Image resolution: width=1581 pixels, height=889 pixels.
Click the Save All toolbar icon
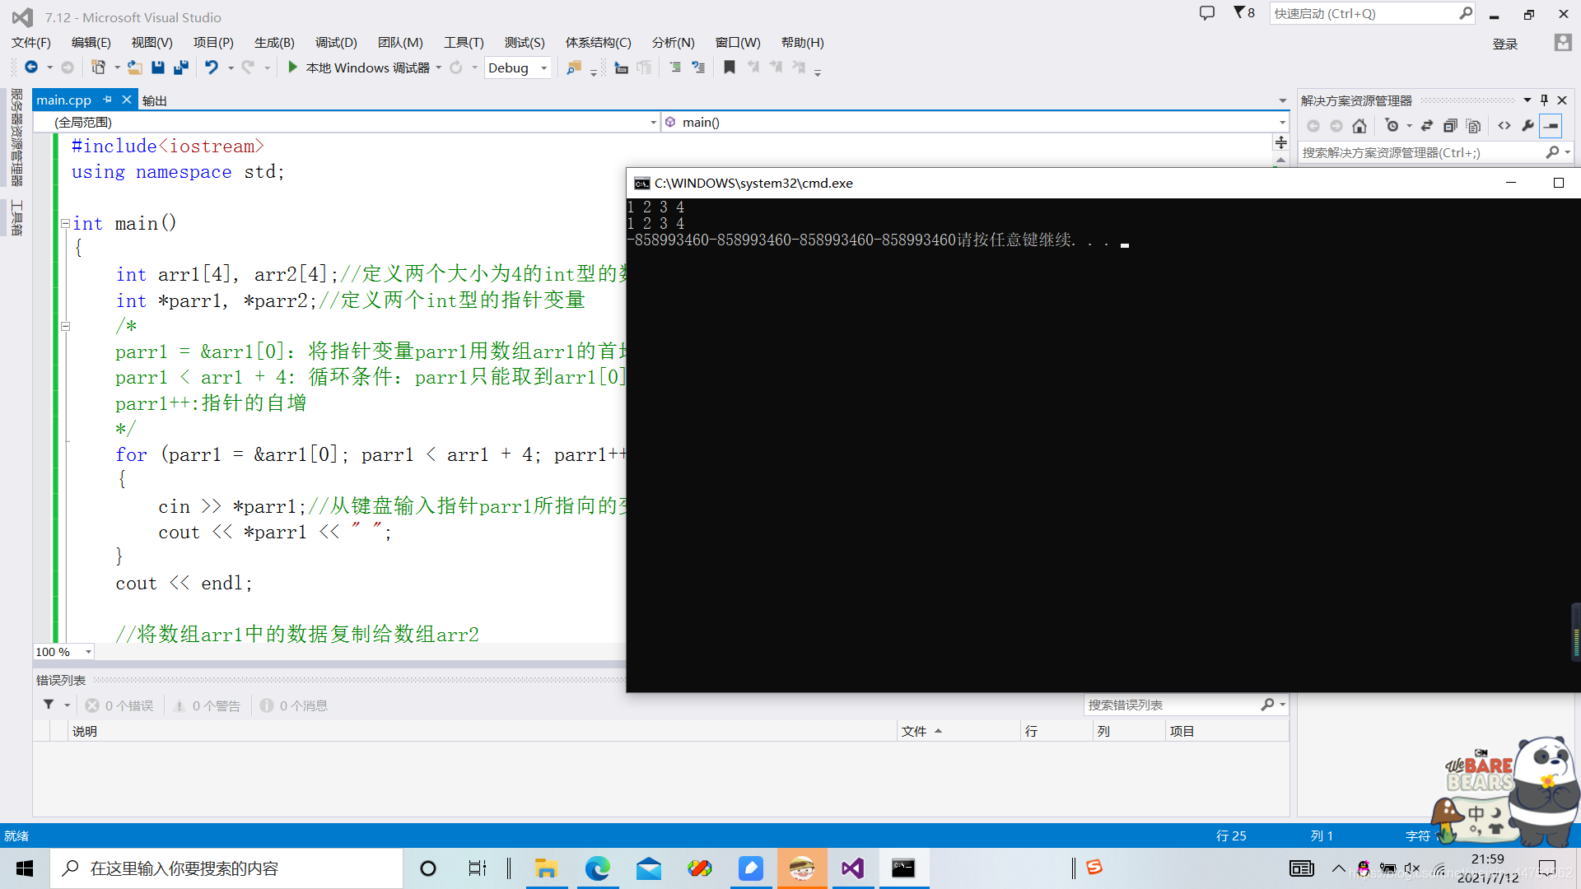click(181, 67)
